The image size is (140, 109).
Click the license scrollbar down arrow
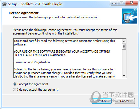[x=124, y=76]
